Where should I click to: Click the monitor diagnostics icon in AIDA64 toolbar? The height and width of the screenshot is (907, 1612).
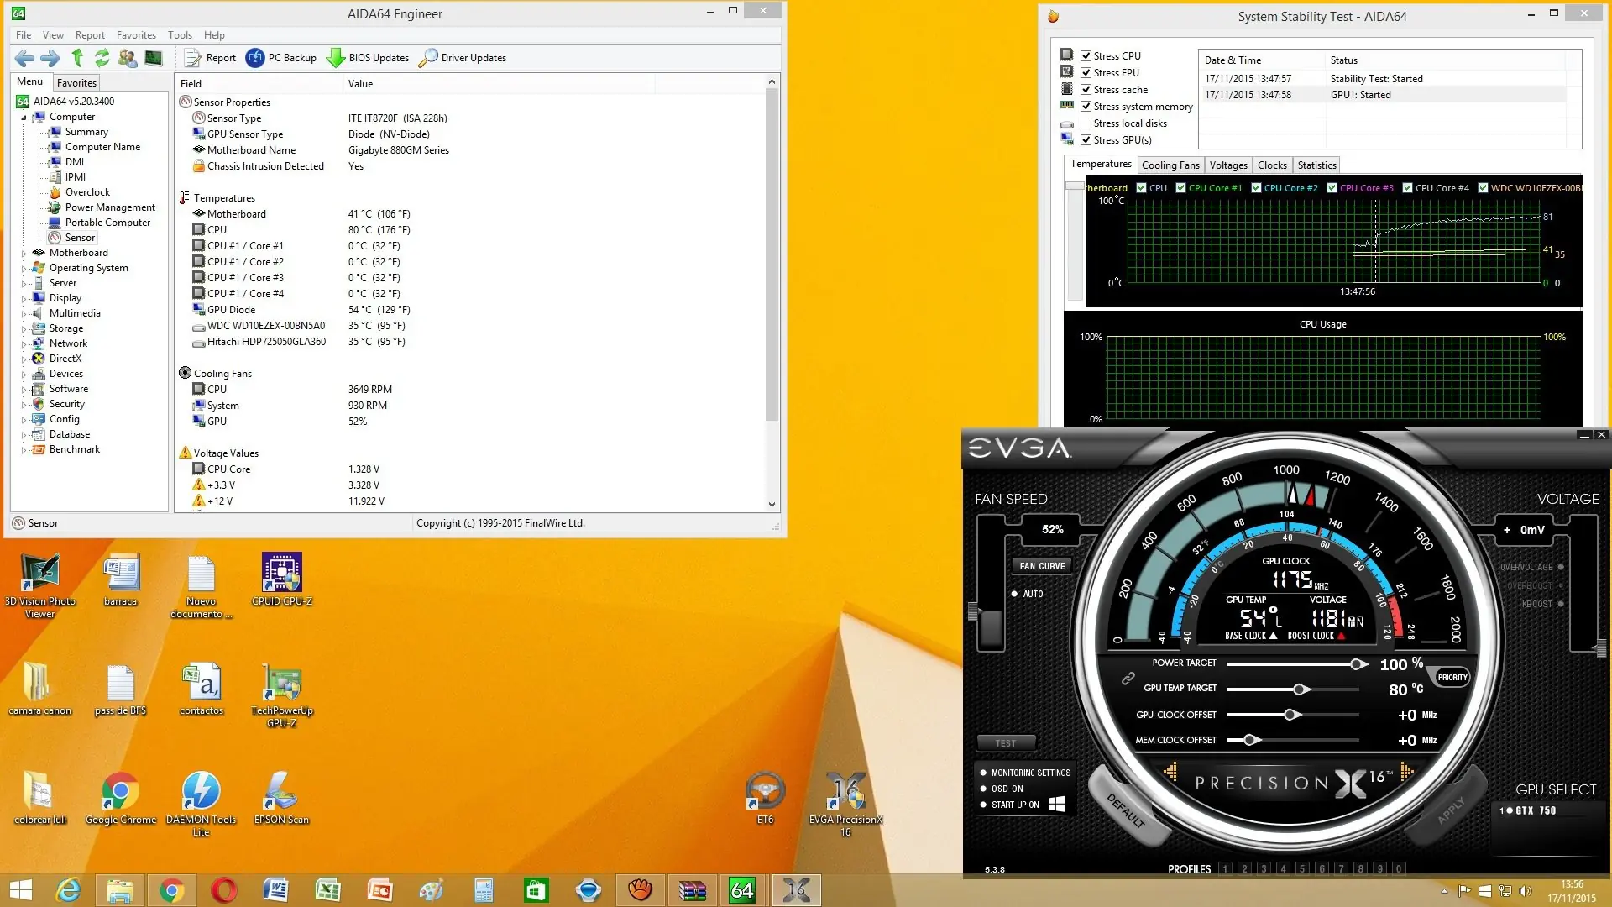154,58
